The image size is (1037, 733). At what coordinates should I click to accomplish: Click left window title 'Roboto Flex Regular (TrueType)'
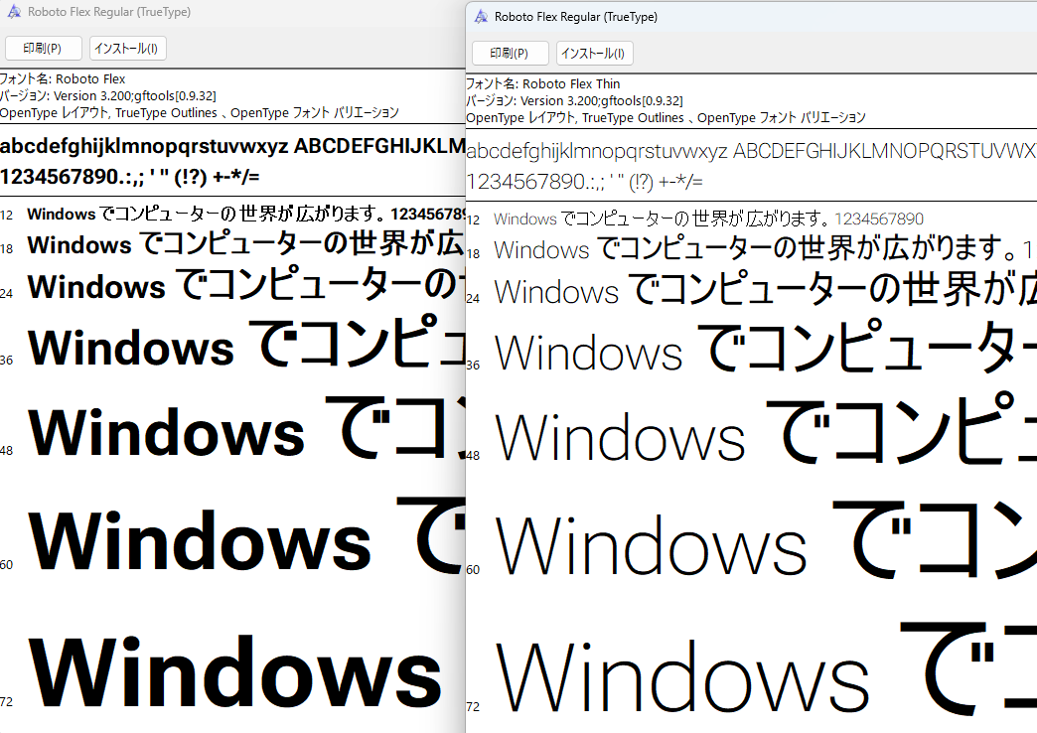point(109,12)
